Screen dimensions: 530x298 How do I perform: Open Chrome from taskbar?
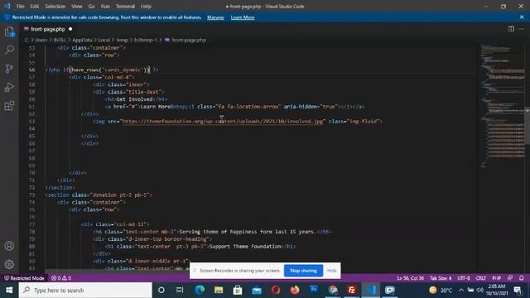point(333,290)
